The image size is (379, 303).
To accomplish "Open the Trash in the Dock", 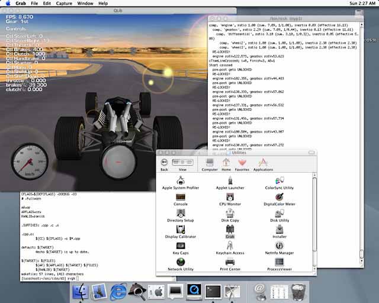I will click(x=300, y=291).
